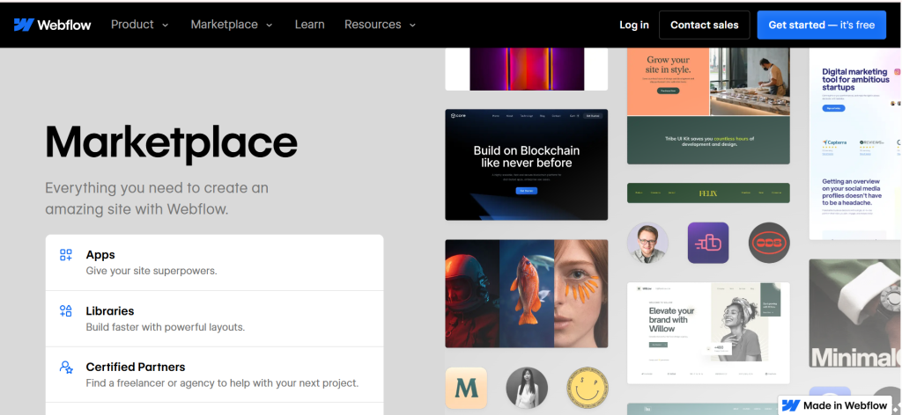The width and height of the screenshot is (902, 415).
Task: Click Get started — it's free button
Action: 822,25
